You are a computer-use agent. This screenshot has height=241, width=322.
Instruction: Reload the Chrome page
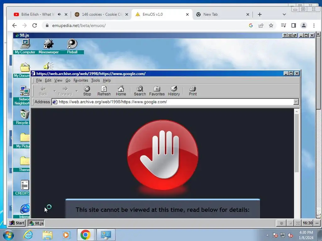[x=35, y=25]
